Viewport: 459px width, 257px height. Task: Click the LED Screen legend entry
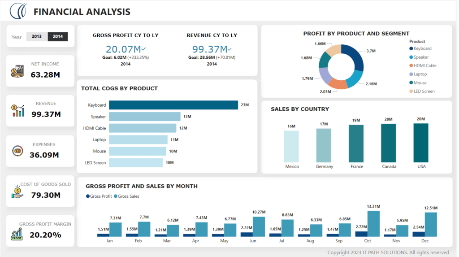[x=424, y=91]
